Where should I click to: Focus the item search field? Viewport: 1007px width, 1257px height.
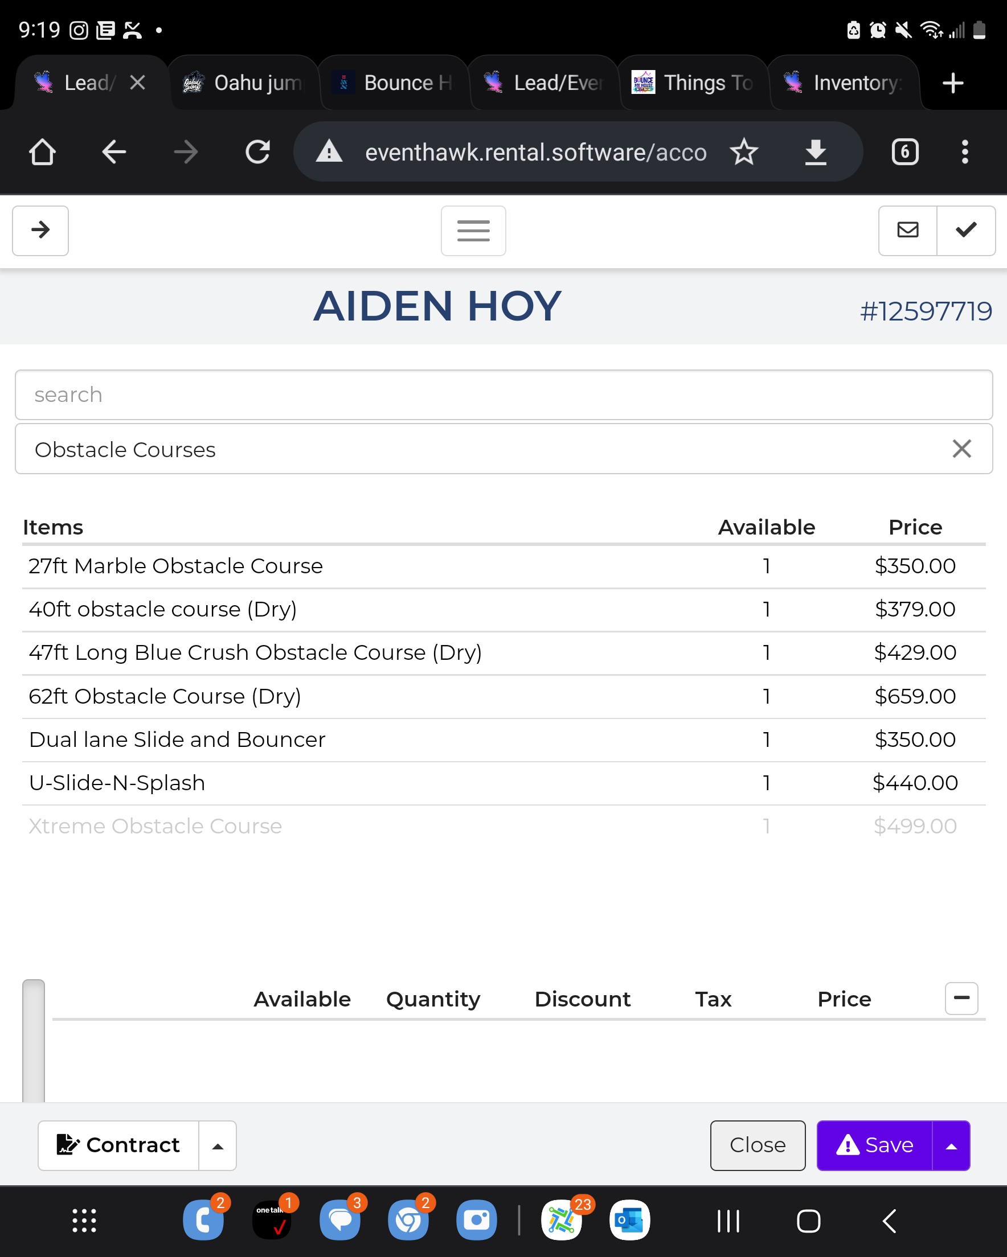pyautogui.click(x=503, y=395)
